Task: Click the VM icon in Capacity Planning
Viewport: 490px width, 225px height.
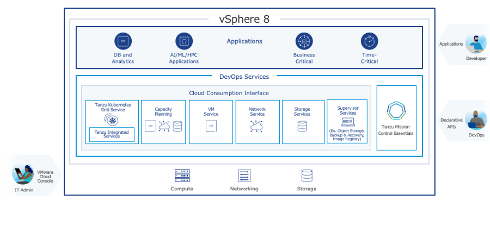Action: tap(150, 126)
